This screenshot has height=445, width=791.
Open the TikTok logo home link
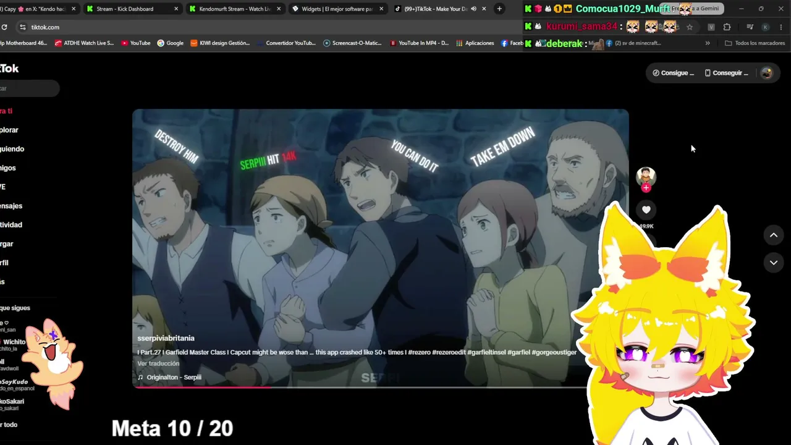[9, 69]
